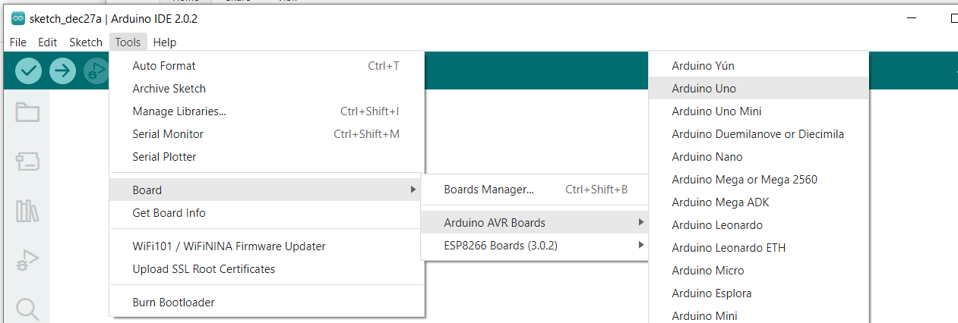Select Arduino Uno board
This screenshot has width=958, height=323.
[x=703, y=88]
